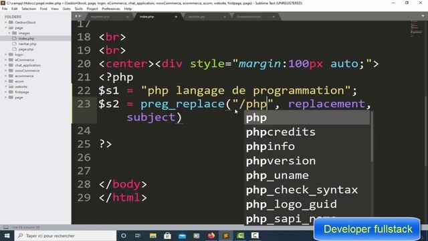The image size is (428, 241).
Task: Expand the chat_application folder
Action: [x=6, y=66]
